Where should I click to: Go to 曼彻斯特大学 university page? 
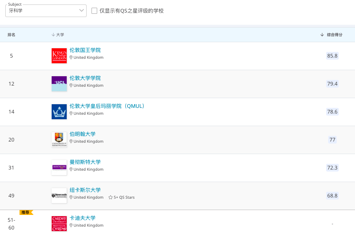pyautogui.click(x=85, y=162)
